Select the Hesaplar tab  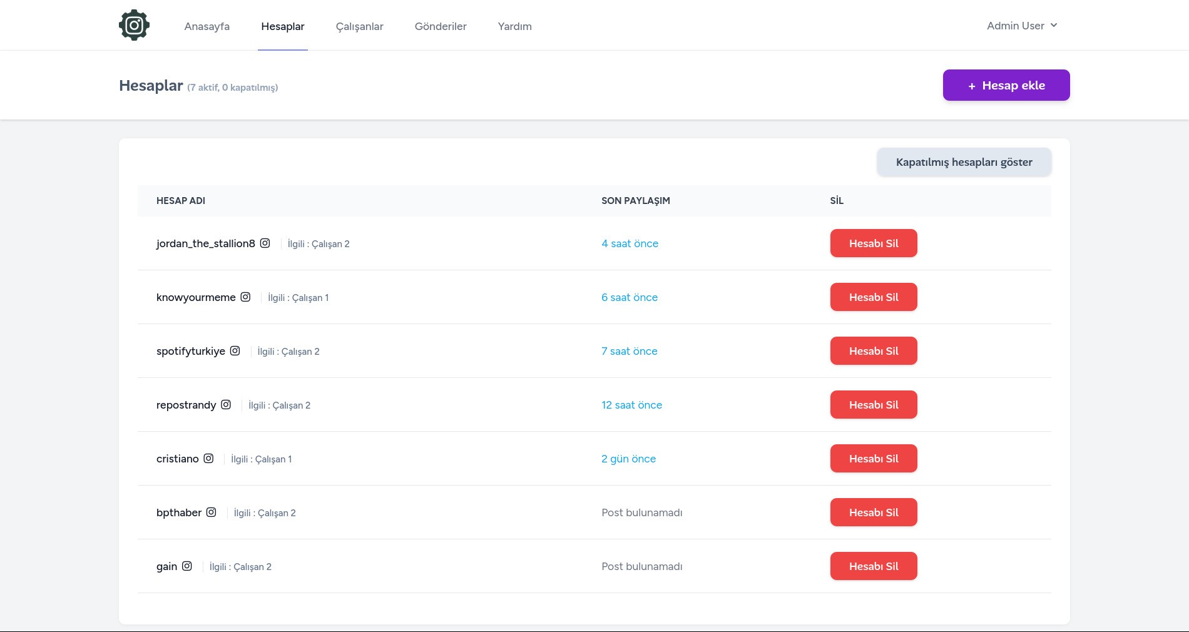[x=283, y=26]
